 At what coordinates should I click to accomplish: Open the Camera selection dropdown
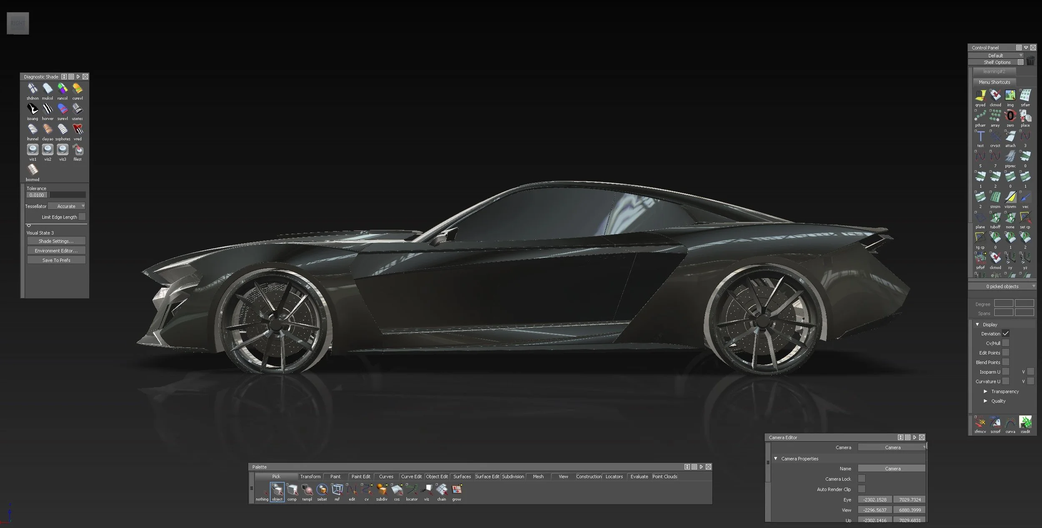click(892, 447)
